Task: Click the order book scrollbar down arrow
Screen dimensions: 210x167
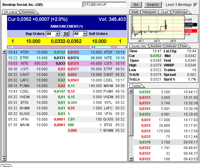Action: point(4,159)
